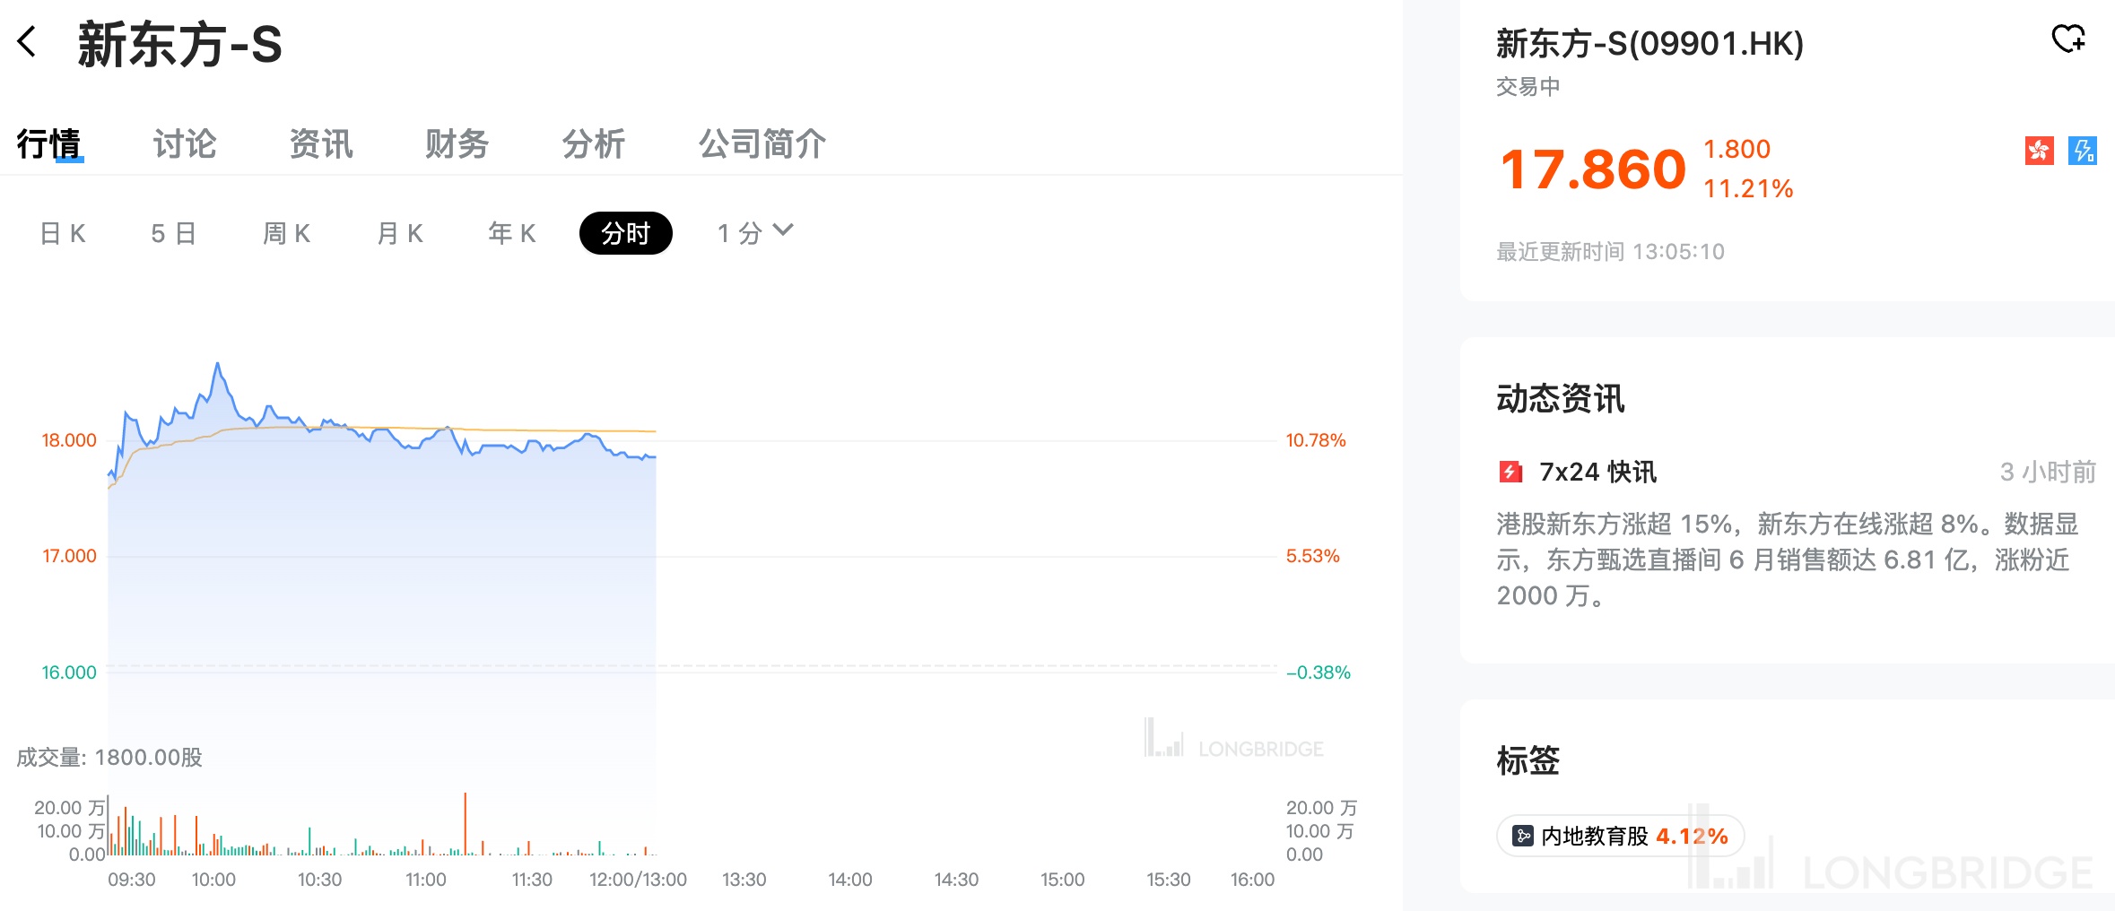Go back using the left arrow
Viewport: 2115px width, 911px height.
(x=27, y=41)
